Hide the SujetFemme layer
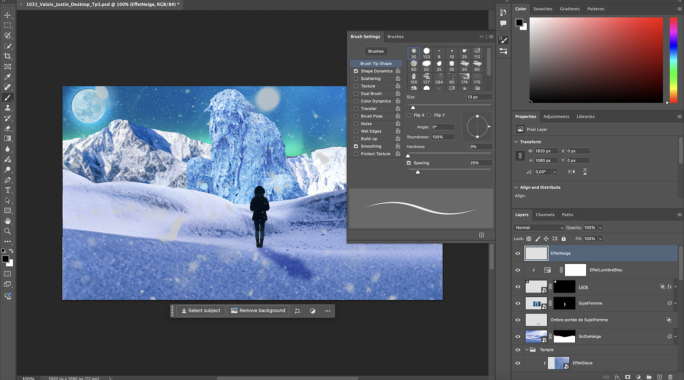 (x=518, y=303)
